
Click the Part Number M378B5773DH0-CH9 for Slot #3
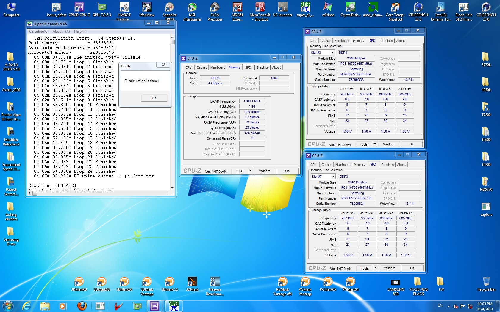coord(356,74)
